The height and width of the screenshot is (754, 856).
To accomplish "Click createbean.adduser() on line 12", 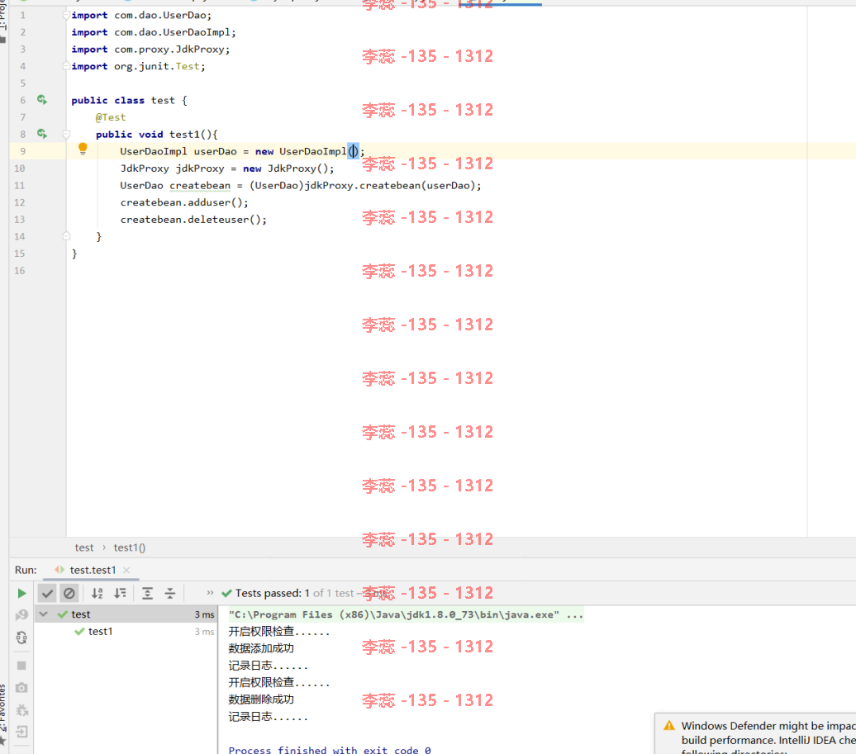I will coord(184,202).
